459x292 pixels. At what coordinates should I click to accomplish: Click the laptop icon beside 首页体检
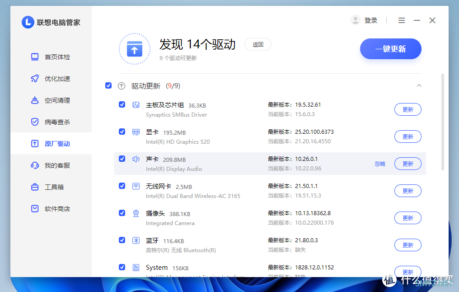pyautogui.click(x=35, y=57)
